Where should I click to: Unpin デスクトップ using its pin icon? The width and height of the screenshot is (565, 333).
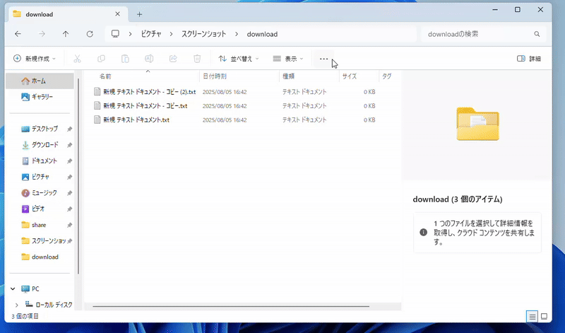coord(69,129)
